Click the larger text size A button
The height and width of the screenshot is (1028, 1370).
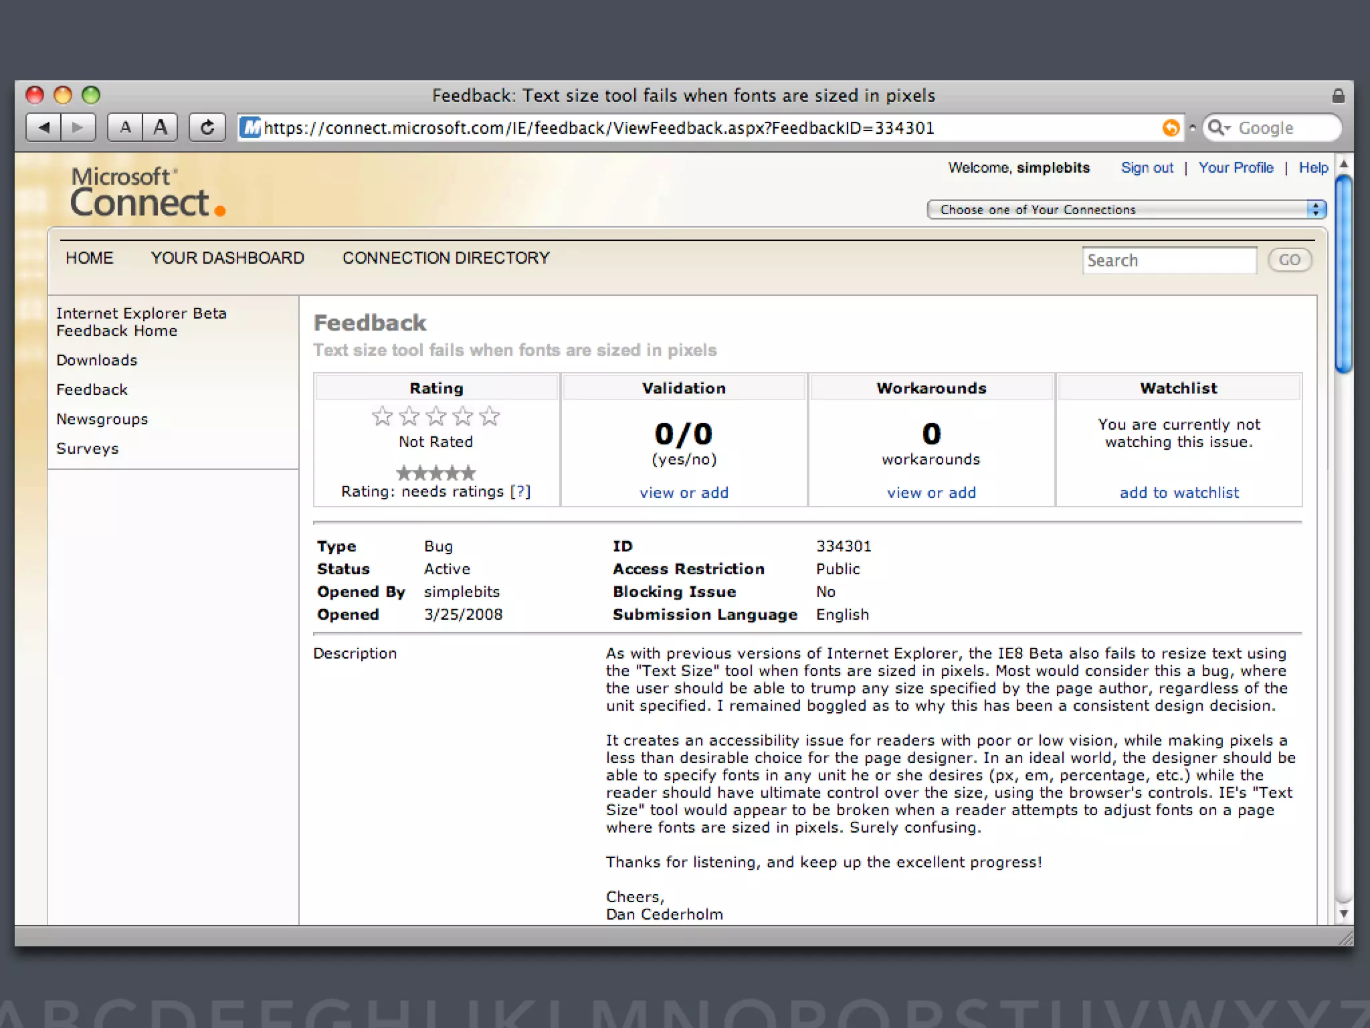(160, 127)
